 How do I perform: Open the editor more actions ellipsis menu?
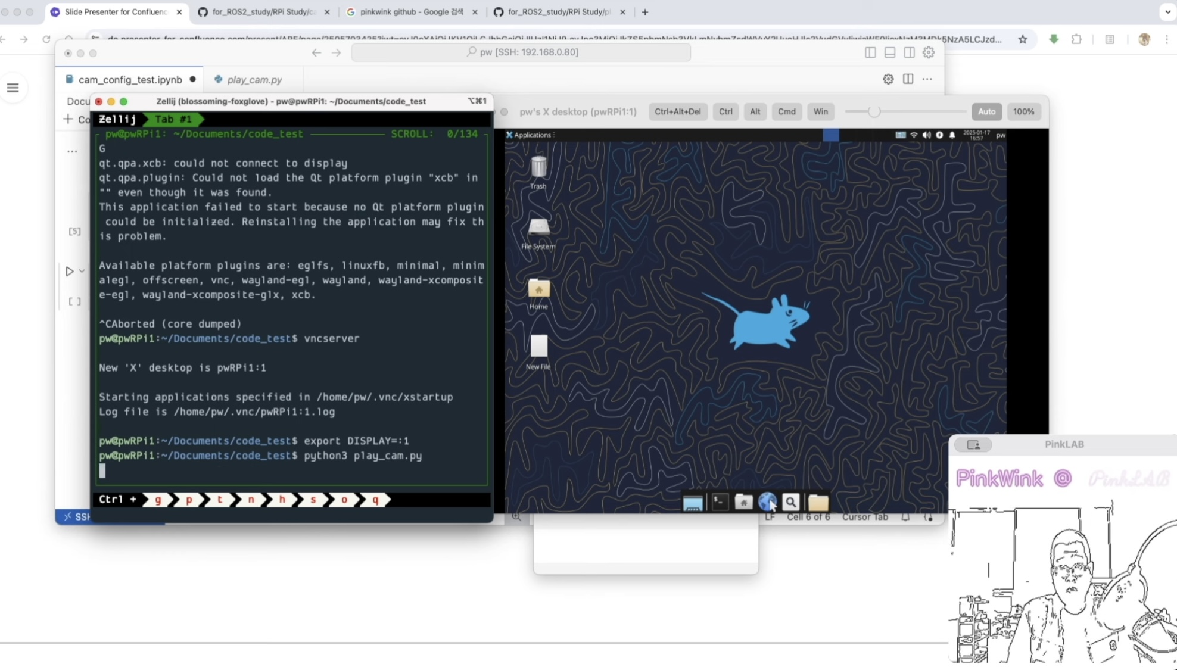pos(927,79)
